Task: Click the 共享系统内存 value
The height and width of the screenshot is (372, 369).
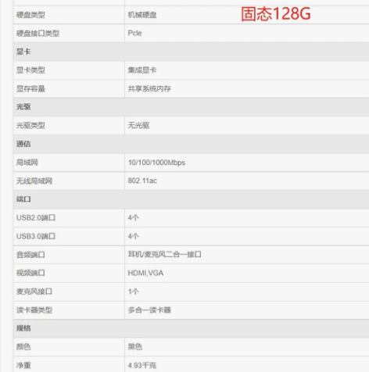Action: tap(149, 89)
